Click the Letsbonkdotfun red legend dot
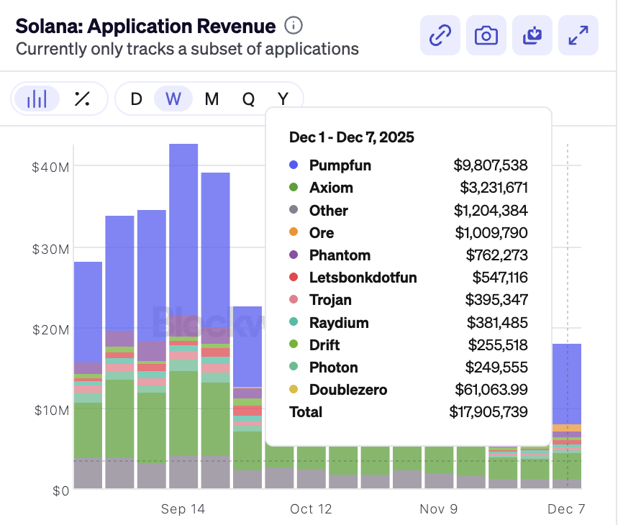The image size is (623, 525). 294,277
